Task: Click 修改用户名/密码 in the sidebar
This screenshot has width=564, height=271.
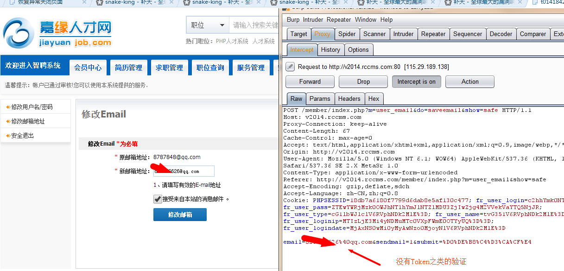Action: click(x=32, y=107)
